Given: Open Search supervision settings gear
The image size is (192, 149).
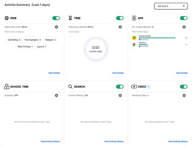Looking at the screenshot, I should coord(120,95).
